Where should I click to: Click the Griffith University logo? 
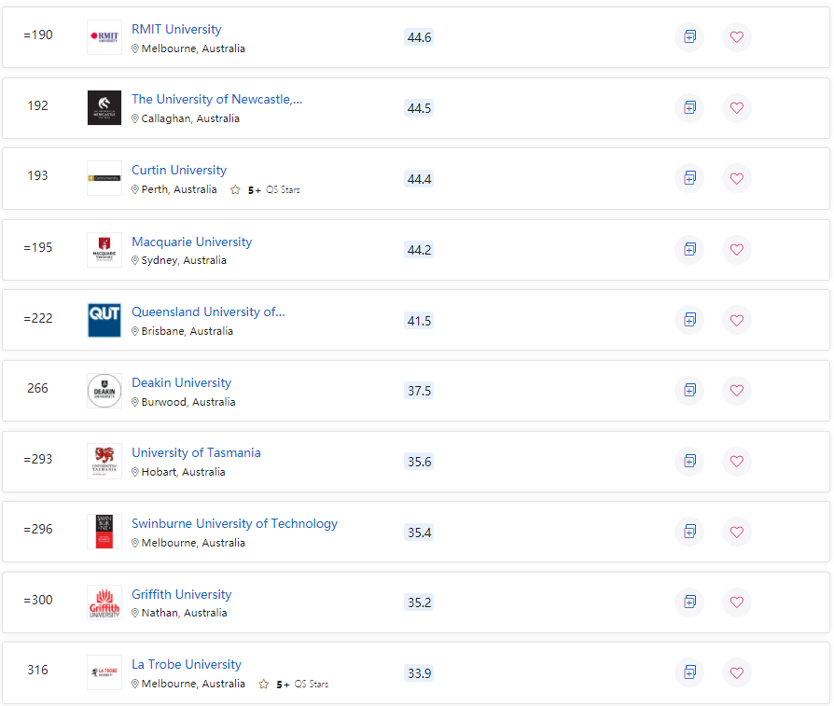pyautogui.click(x=104, y=602)
